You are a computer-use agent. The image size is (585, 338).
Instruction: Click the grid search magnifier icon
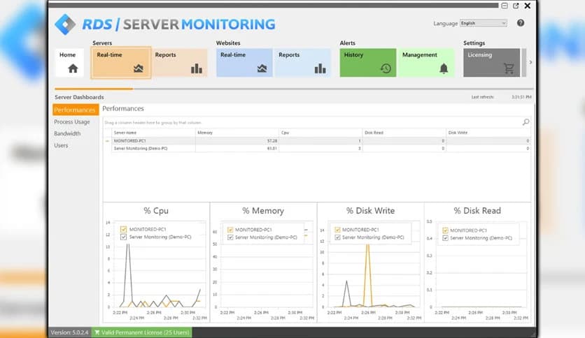coord(526,122)
